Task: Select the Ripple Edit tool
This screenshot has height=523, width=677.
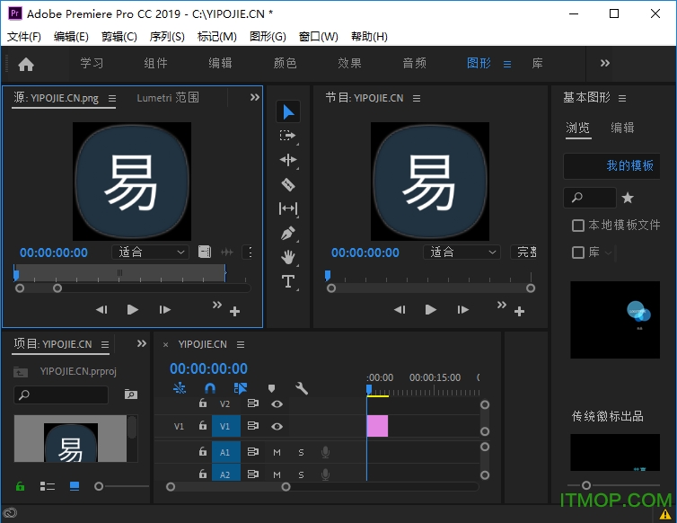Action: [288, 160]
